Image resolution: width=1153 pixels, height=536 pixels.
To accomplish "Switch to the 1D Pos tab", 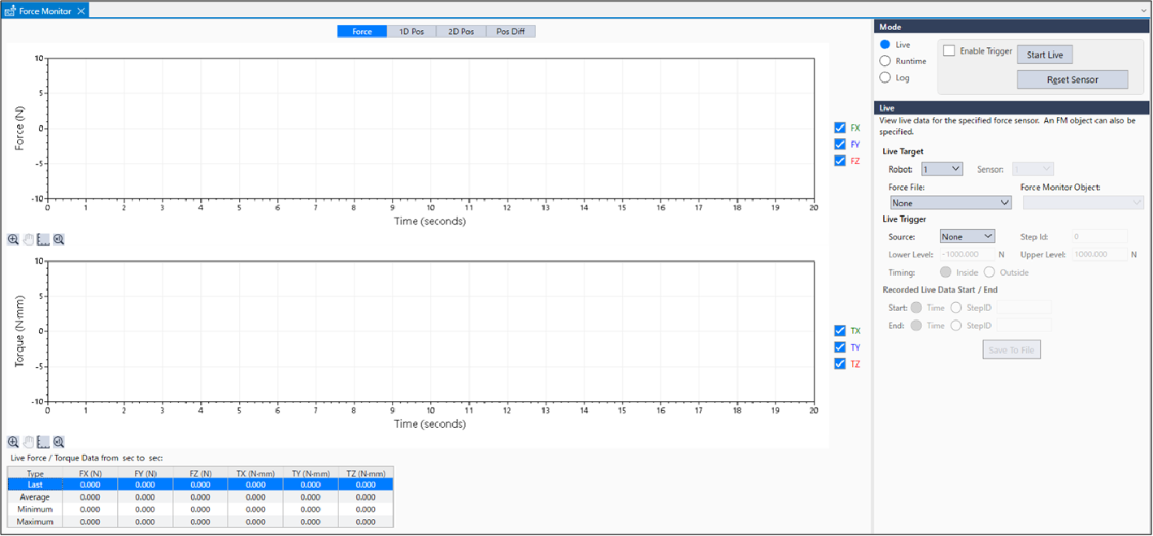I will 411,32.
